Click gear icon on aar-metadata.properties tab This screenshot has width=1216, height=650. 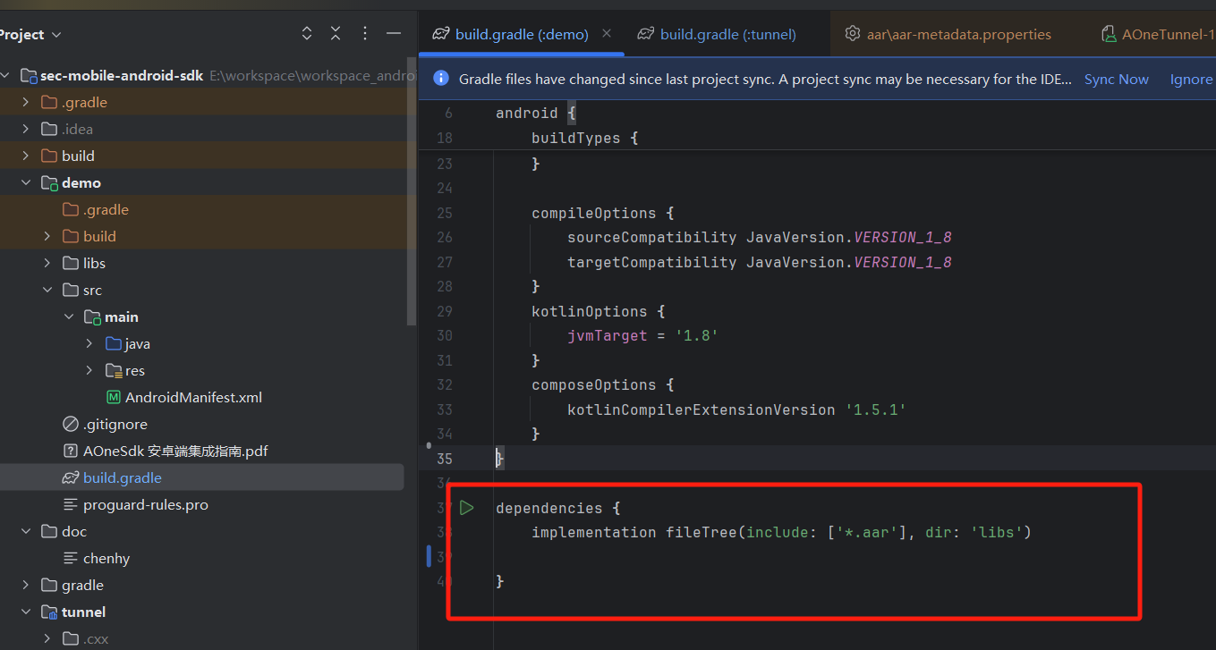click(x=853, y=35)
